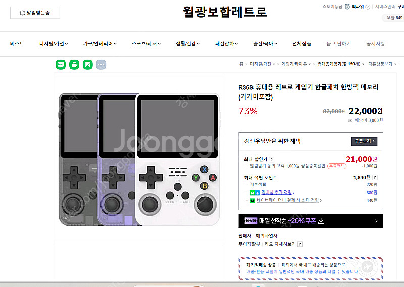Click the arrow at right of coupon banner
This screenshot has height=287, width=404.
(376, 221)
